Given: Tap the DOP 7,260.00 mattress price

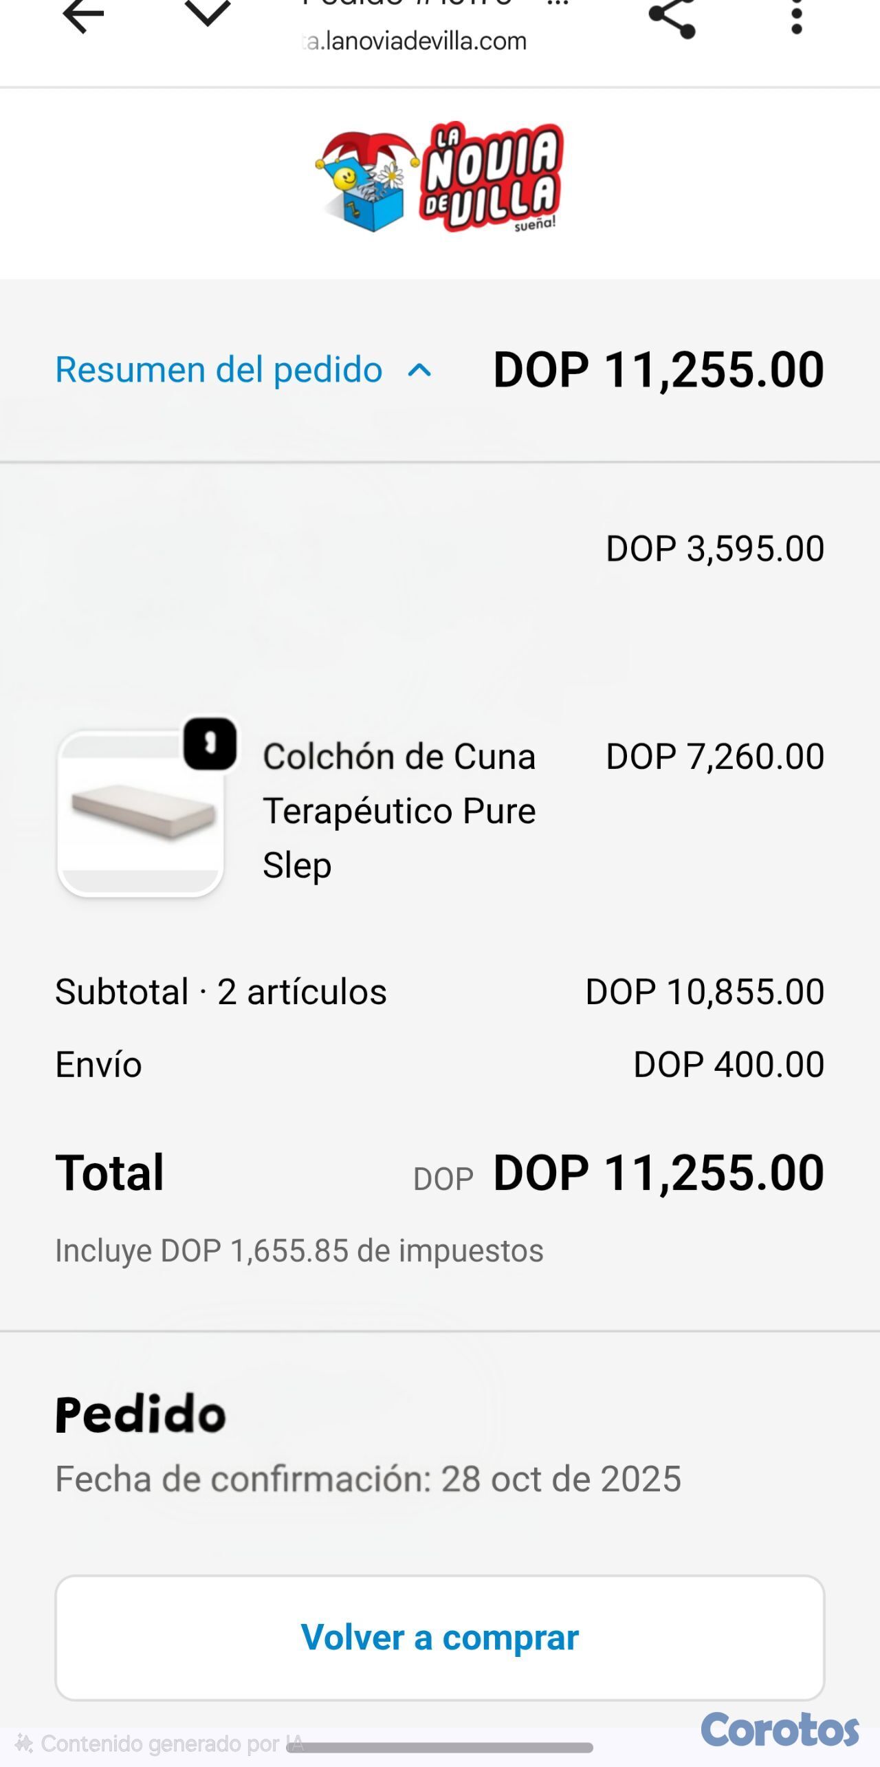Looking at the screenshot, I should [714, 757].
